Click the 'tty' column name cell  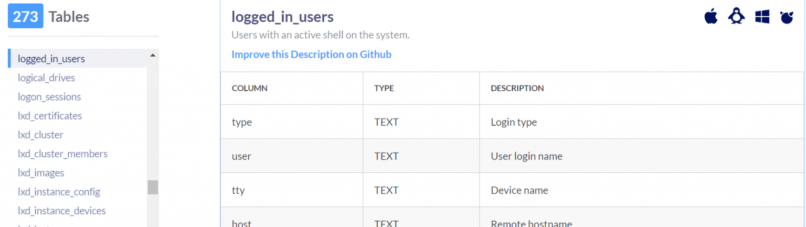point(238,190)
